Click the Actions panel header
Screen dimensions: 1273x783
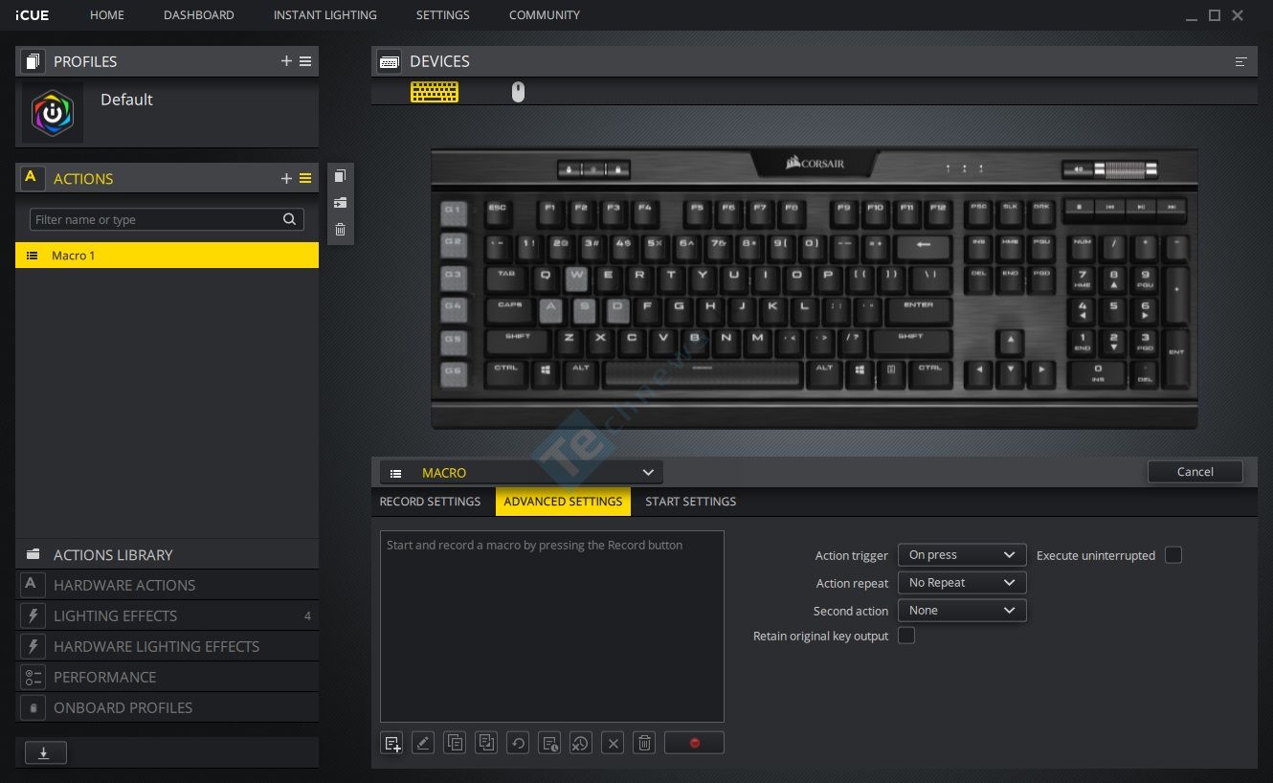[167, 178]
